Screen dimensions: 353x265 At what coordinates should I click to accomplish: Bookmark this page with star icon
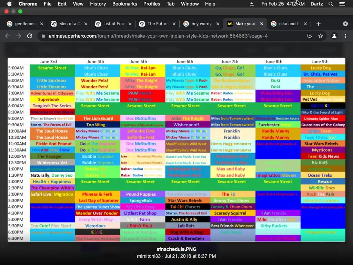(x=321, y=36)
